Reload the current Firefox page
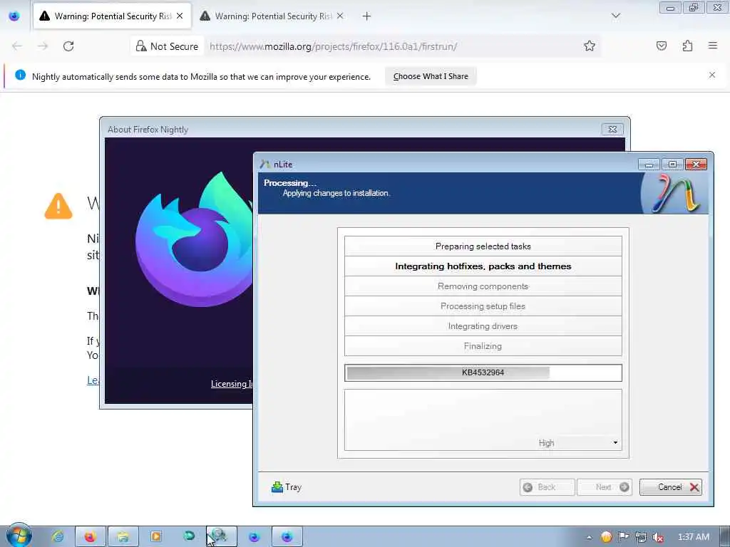The image size is (730, 547). click(68, 46)
